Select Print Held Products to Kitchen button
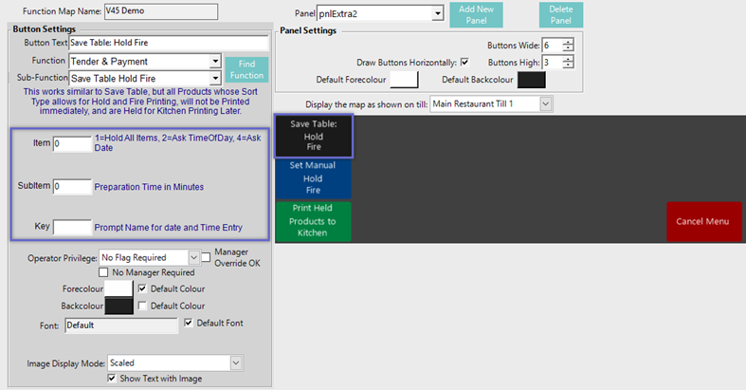Viewport: 746px width, 390px height. pyautogui.click(x=313, y=220)
